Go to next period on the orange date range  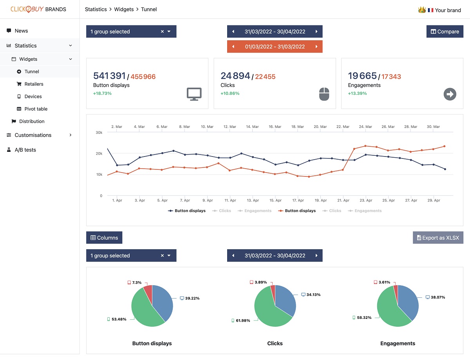click(x=316, y=47)
